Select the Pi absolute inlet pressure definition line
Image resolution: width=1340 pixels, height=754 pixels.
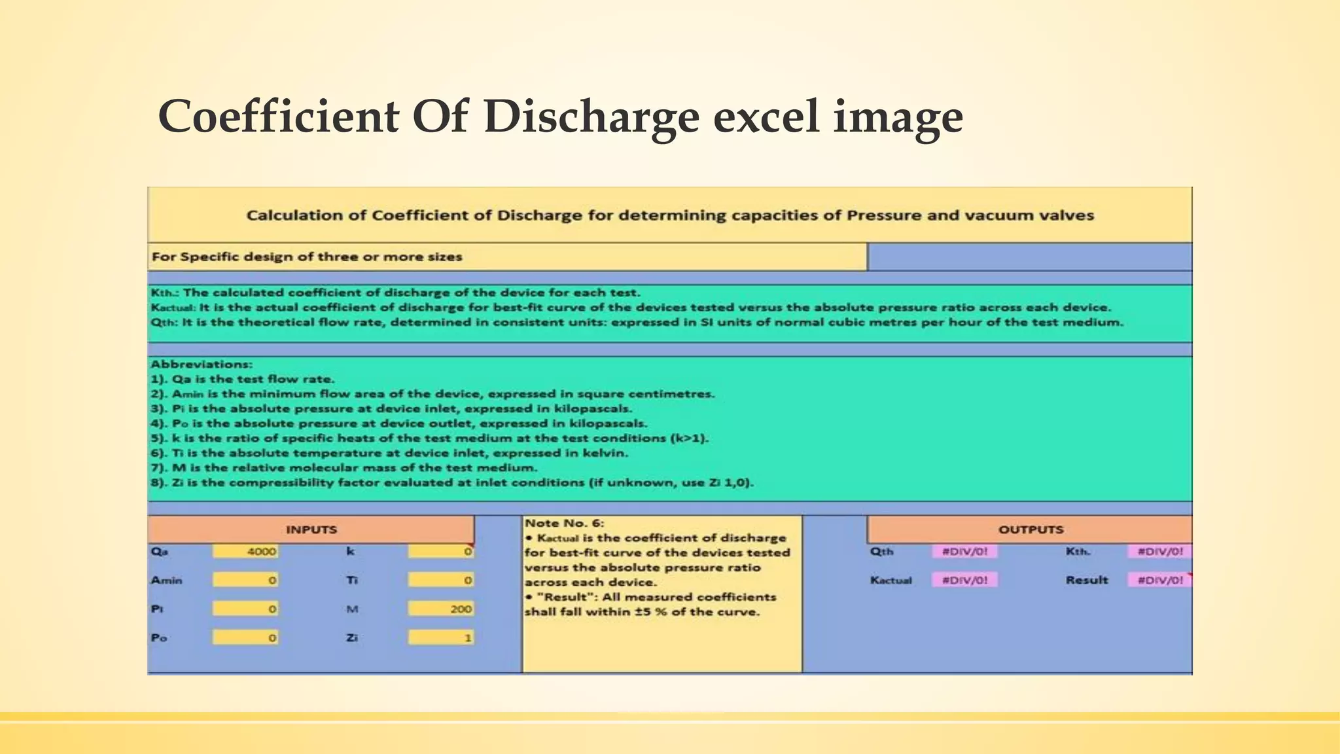[x=391, y=408]
